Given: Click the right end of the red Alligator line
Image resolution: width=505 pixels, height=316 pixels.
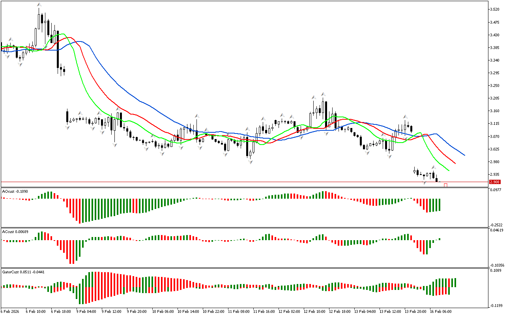Looking at the screenshot, I should point(455,163).
